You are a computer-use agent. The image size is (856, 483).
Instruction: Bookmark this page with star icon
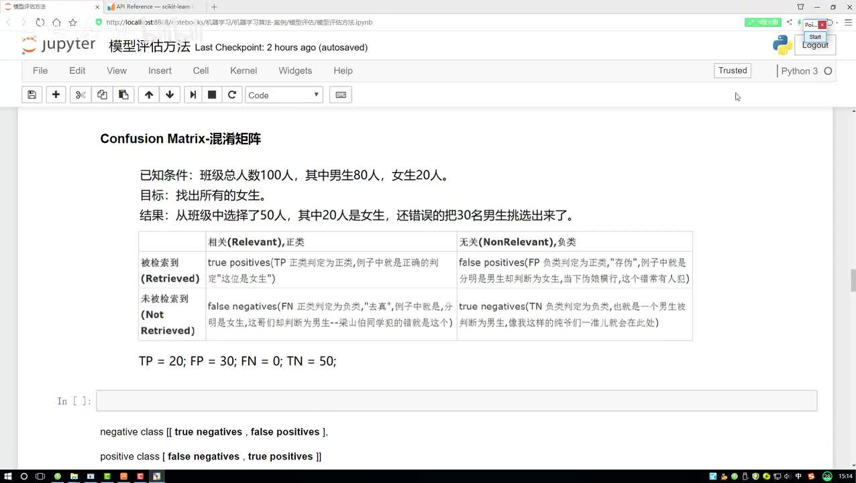click(x=73, y=22)
